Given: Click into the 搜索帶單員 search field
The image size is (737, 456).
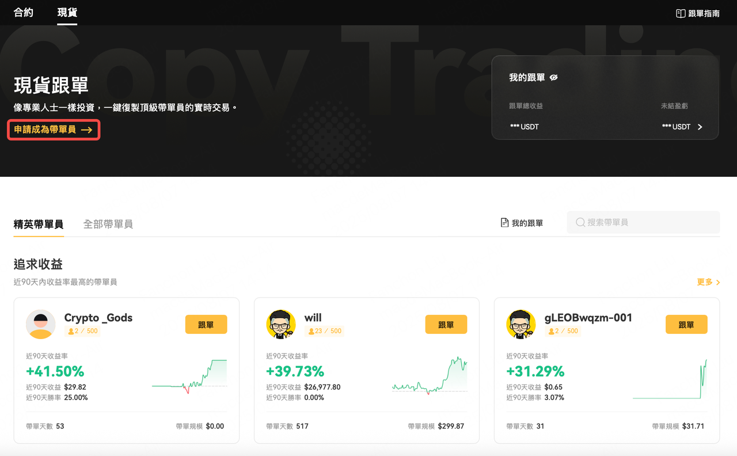Looking at the screenshot, I should click(643, 222).
